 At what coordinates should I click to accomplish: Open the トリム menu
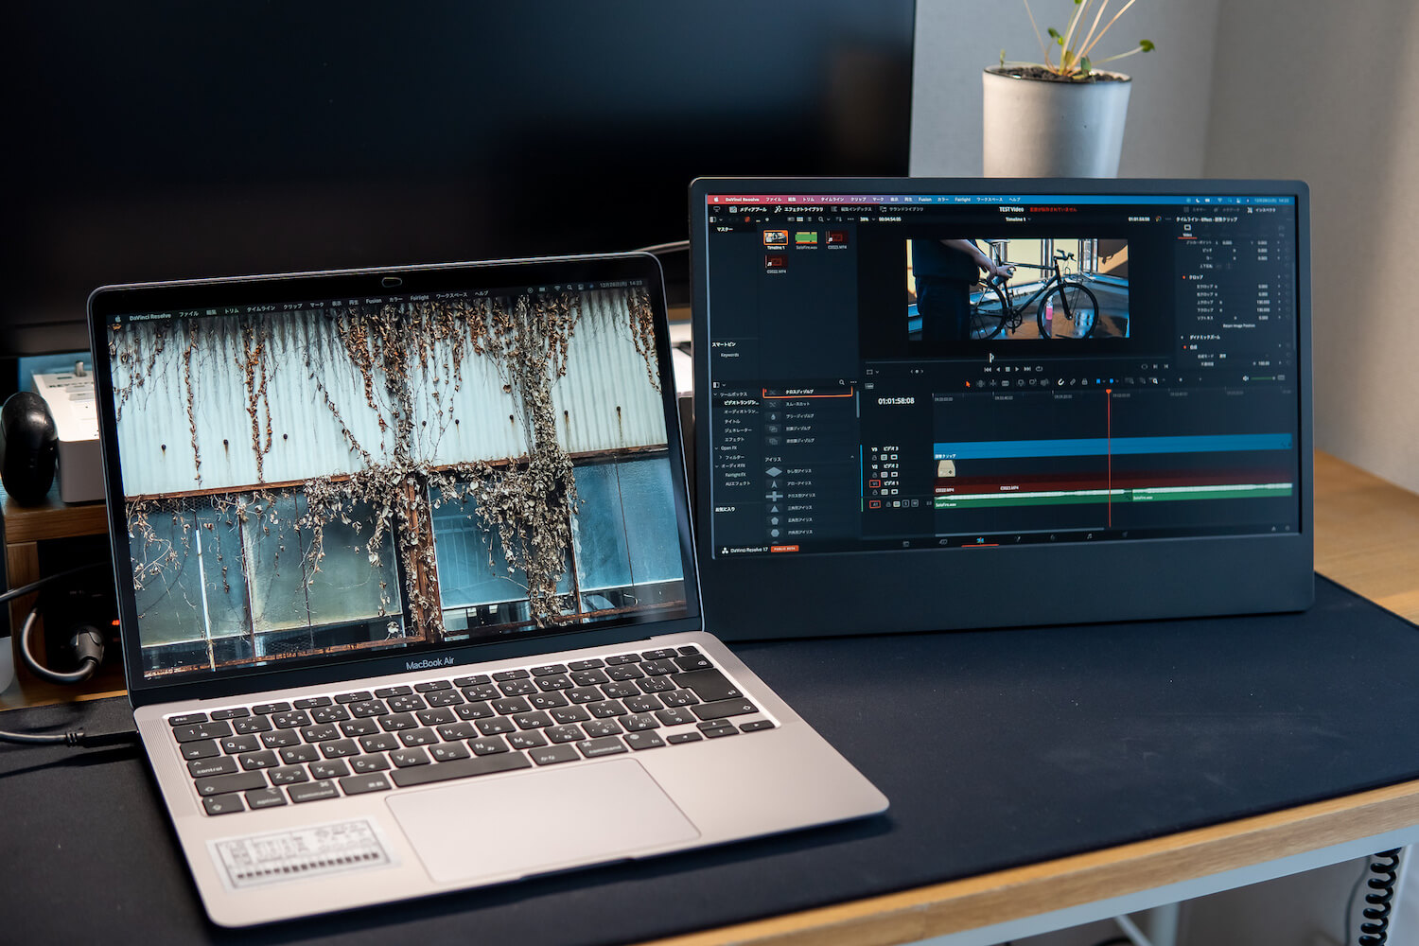(809, 200)
